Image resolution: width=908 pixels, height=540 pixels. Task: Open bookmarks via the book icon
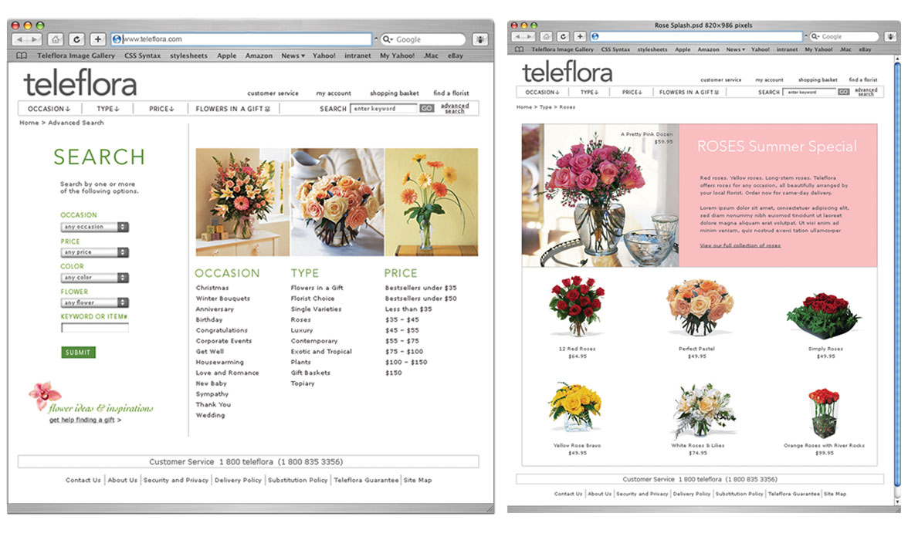(21, 55)
